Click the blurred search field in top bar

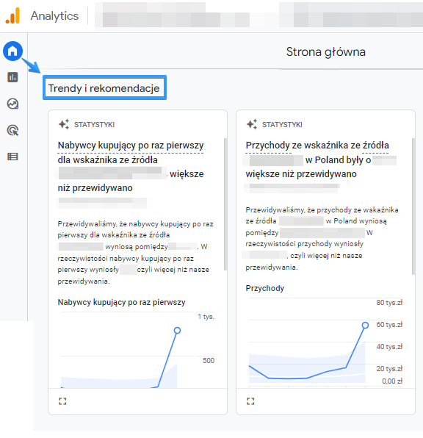pyautogui.click(x=351, y=15)
